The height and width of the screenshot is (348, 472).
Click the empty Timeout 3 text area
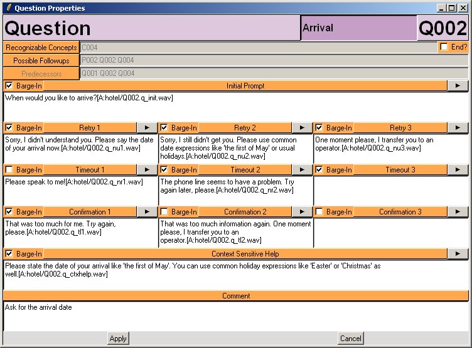391,191
